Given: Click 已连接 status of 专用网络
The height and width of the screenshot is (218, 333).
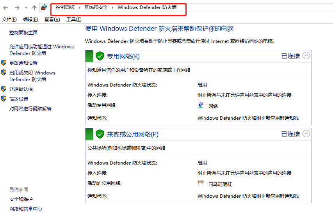Looking at the screenshot, I should tap(290, 56).
